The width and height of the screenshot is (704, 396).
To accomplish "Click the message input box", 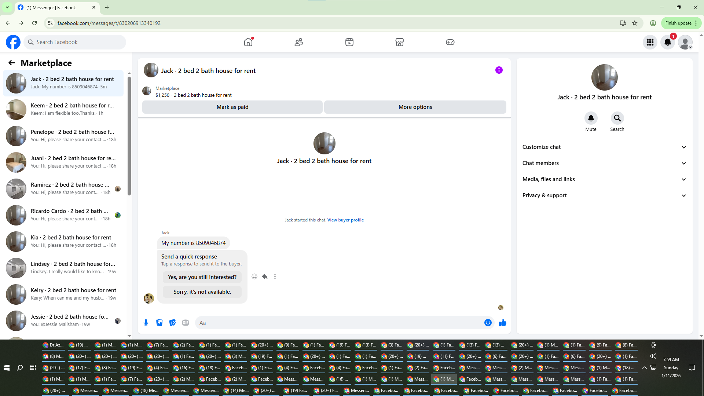I will pyautogui.click(x=340, y=323).
